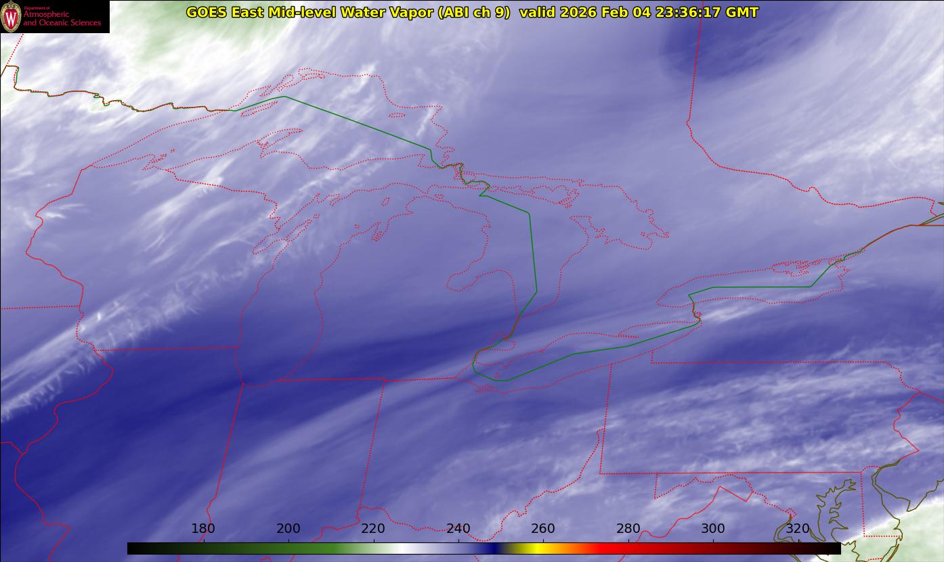Click the "300" color scale label
This screenshot has height=562, width=944.
[713, 528]
